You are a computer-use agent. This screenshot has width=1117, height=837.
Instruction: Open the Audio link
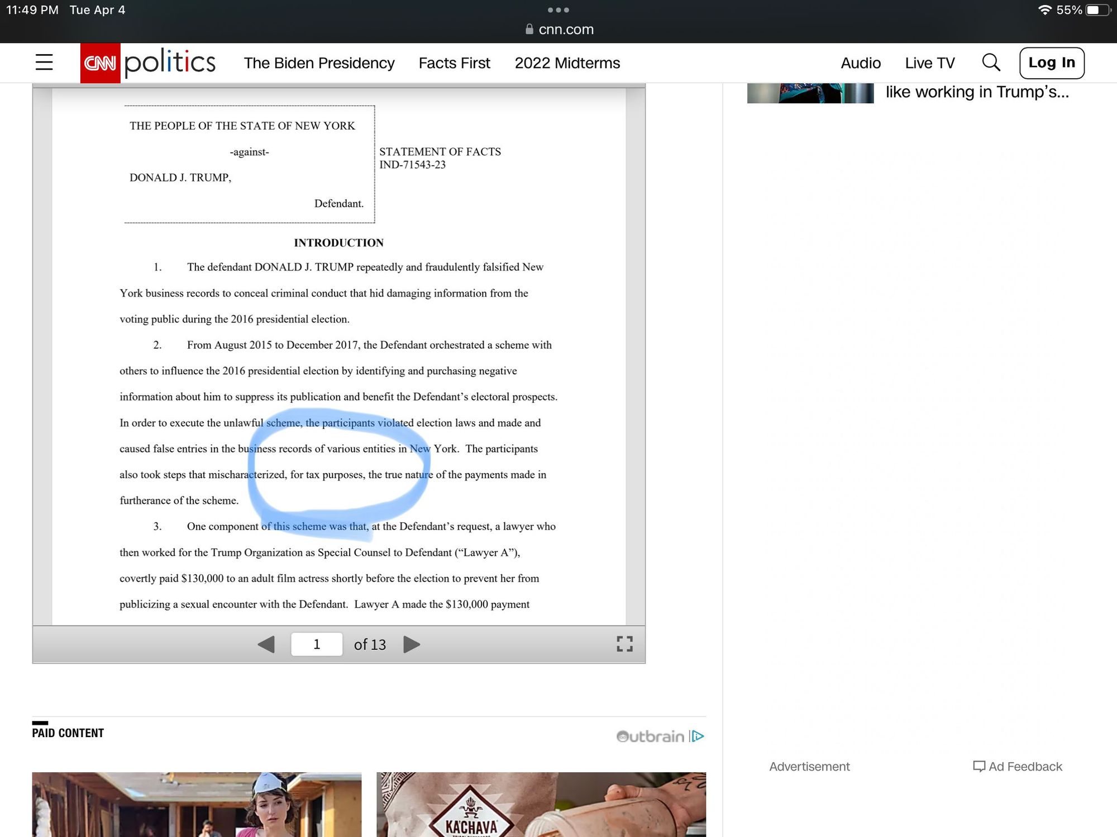(x=860, y=63)
